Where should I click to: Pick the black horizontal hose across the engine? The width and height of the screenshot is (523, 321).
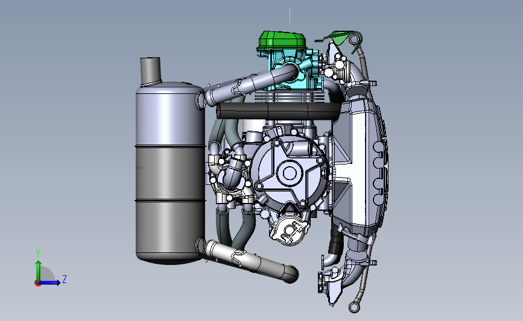click(x=279, y=111)
